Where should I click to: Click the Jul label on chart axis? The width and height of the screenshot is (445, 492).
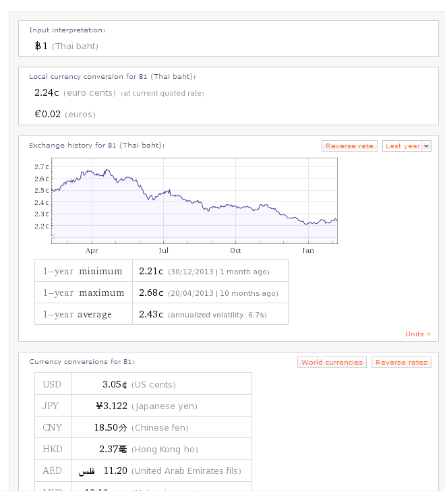tap(163, 250)
